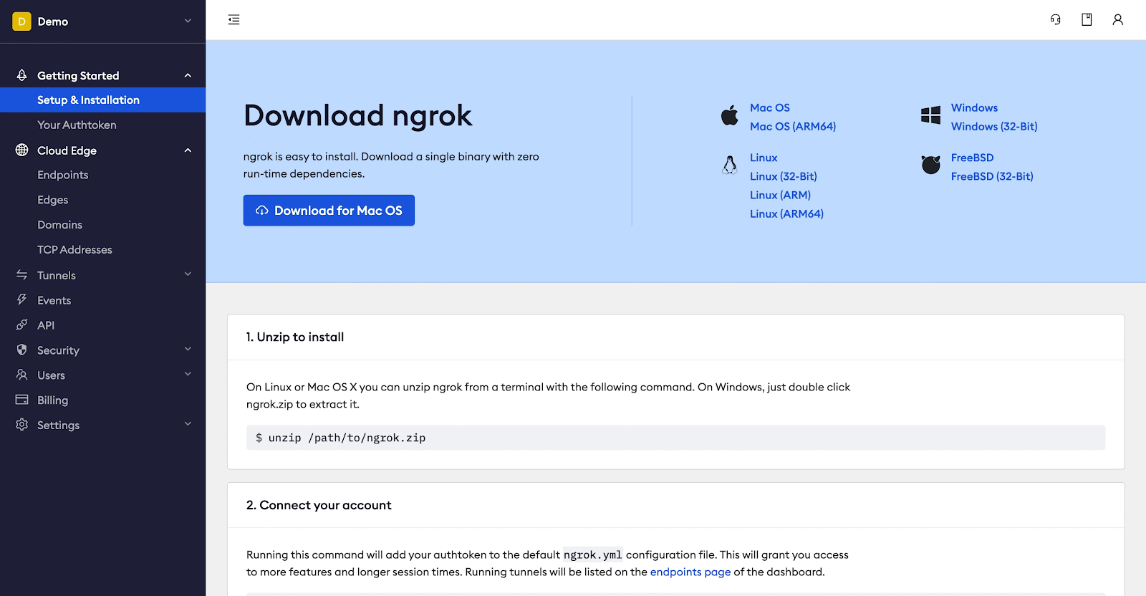Collapse the Cloud Edge section chevron
This screenshot has height=596, width=1146.
pos(188,150)
